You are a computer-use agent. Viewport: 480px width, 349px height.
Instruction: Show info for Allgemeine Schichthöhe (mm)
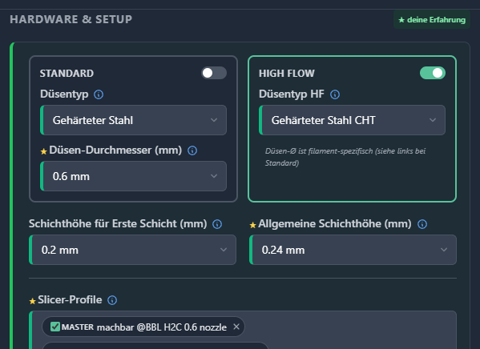(x=422, y=224)
